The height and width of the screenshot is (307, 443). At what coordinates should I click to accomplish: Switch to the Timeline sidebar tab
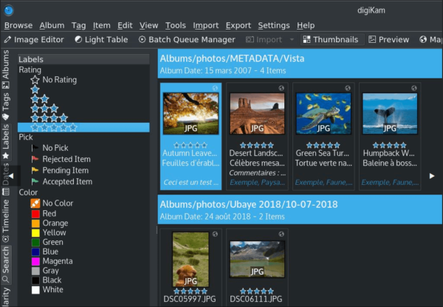tap(6, 220)
